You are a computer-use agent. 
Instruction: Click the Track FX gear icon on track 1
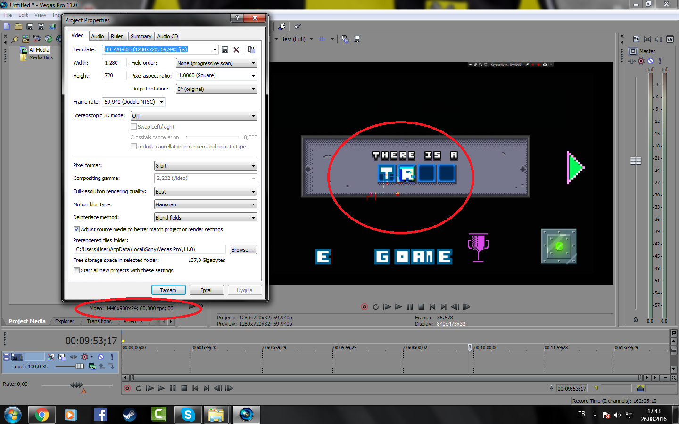[x=85, y=357]
